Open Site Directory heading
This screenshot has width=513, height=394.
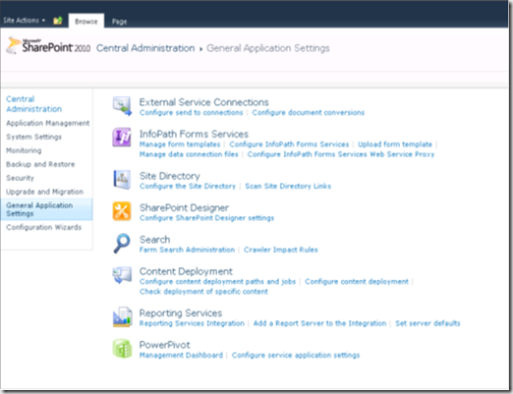coord(170,176)
